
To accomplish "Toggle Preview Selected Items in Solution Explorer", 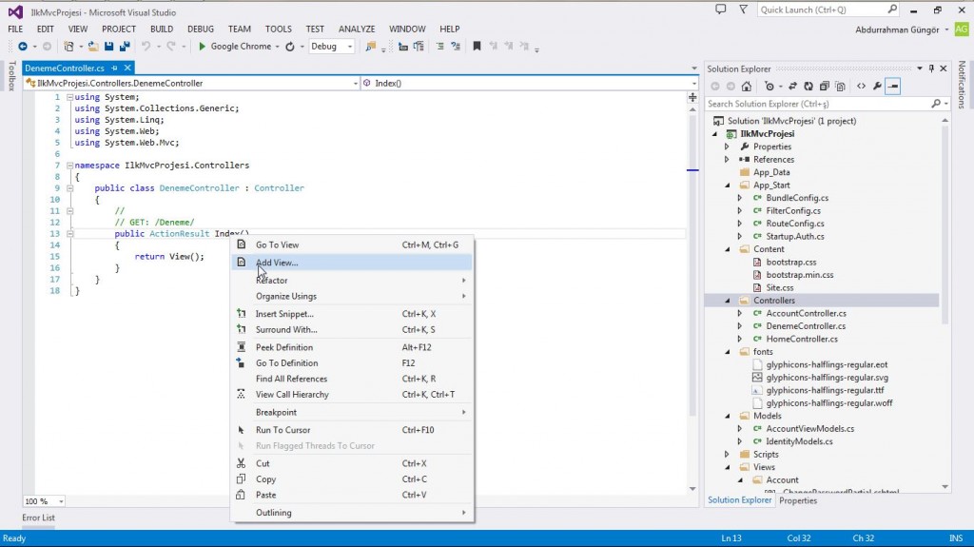I will 893,86.
